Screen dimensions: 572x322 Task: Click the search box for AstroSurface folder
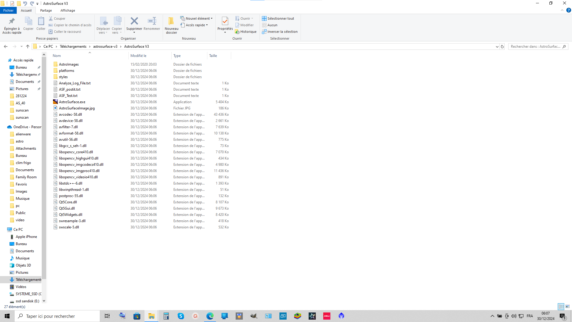point(535,47)
